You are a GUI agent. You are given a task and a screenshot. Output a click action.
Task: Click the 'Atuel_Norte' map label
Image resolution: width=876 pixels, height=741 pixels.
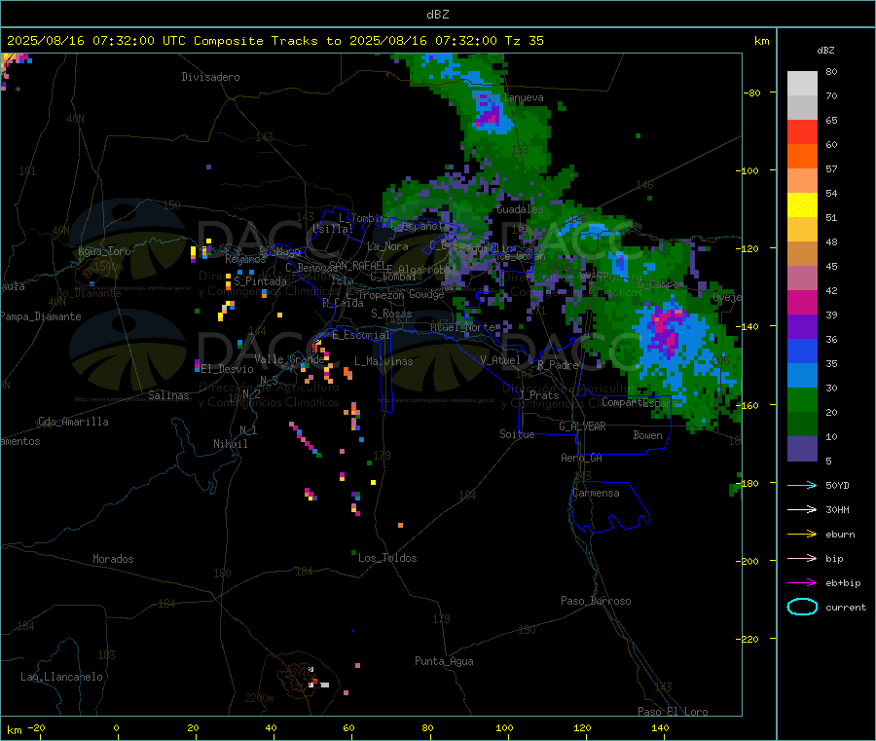(462, 327)
